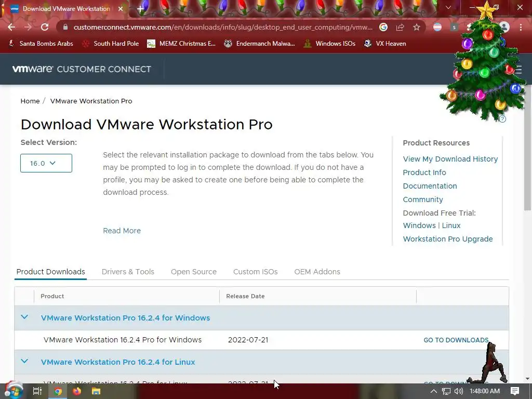
Task: Go back with the browser back arrow
Action: click(11, 27)
